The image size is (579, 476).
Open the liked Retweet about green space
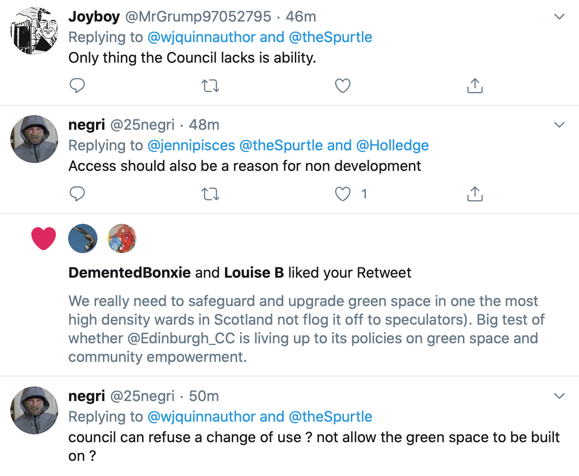307,329
